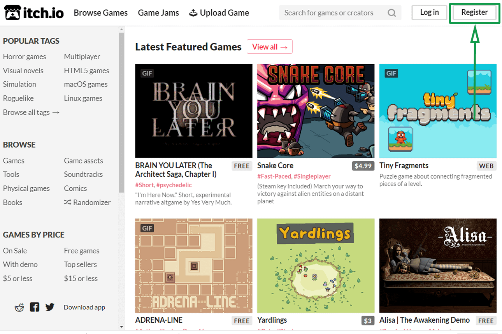Click the sidebar scroll down arrow
502x334 pixels.
tap(121, 327)
